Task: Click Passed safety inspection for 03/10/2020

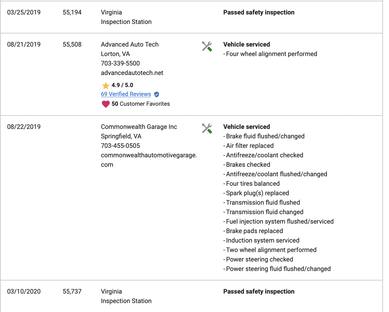Action: coord(259,291)
